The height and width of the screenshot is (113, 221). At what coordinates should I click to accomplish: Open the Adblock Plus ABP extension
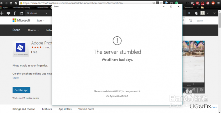coord(198,3)
